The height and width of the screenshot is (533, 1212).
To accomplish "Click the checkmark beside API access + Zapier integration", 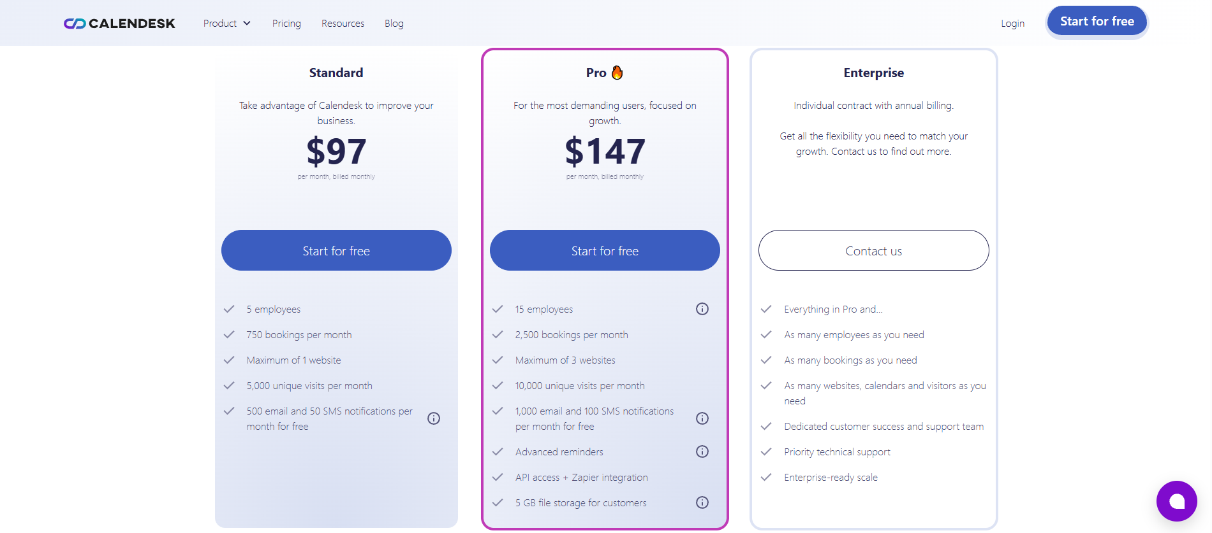I will pos(498,477).
